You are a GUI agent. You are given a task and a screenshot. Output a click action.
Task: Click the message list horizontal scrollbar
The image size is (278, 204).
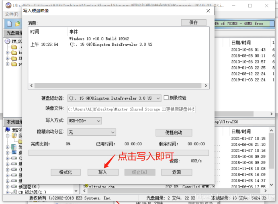click(118, 86)
